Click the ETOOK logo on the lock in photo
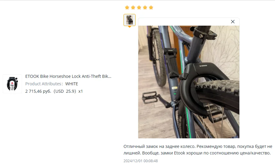This screenshot has height=164, width=275. 203,66
